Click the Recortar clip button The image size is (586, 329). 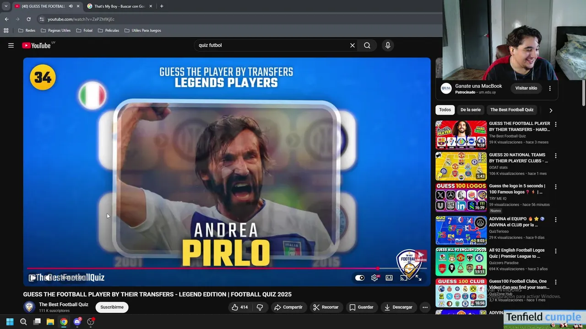coord(326,307)
